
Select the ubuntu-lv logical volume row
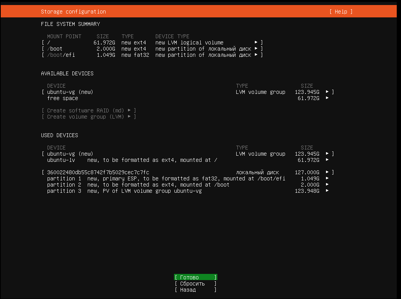coord(131,160)
